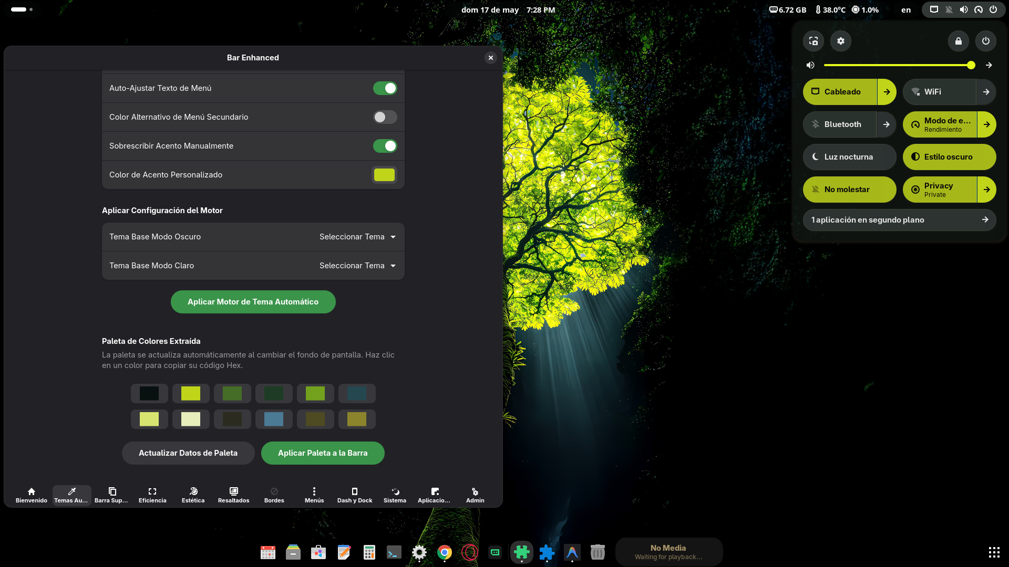
Task: Open Color de Acento Personalizado picker
Action: (x=384, y=175)
